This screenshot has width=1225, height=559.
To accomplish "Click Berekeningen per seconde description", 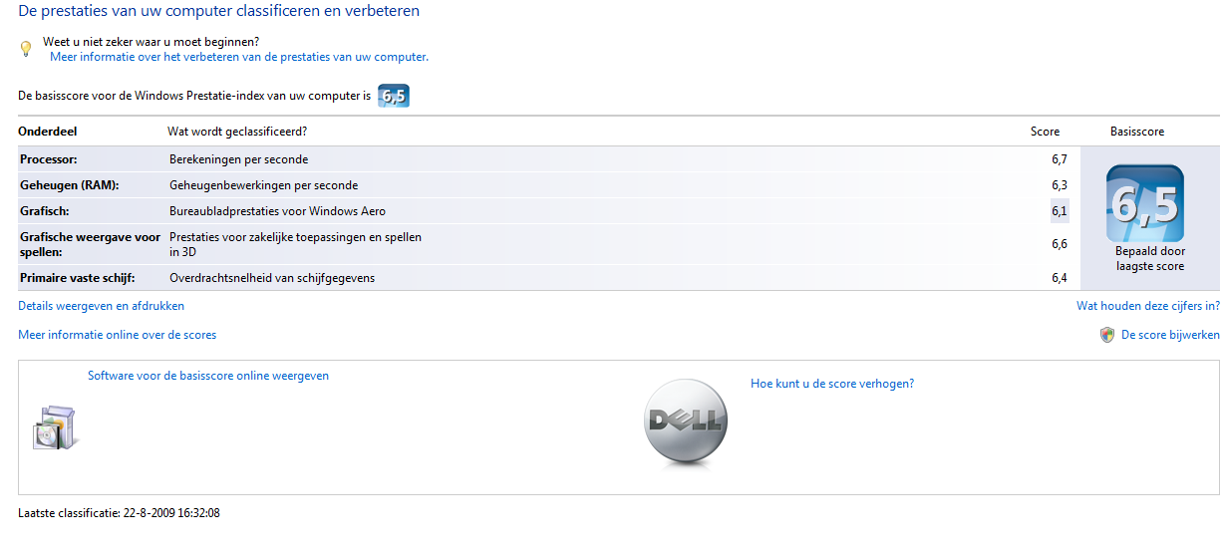I will (x=238, y=159).
